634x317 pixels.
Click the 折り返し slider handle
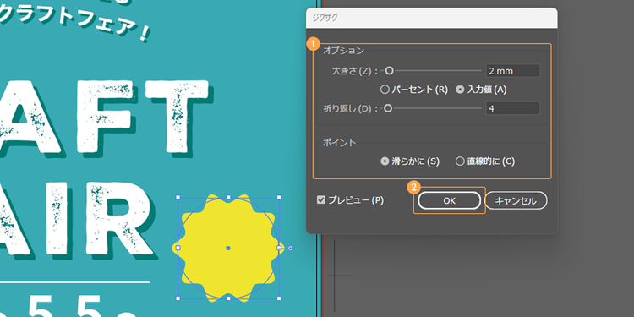[388, 108]
